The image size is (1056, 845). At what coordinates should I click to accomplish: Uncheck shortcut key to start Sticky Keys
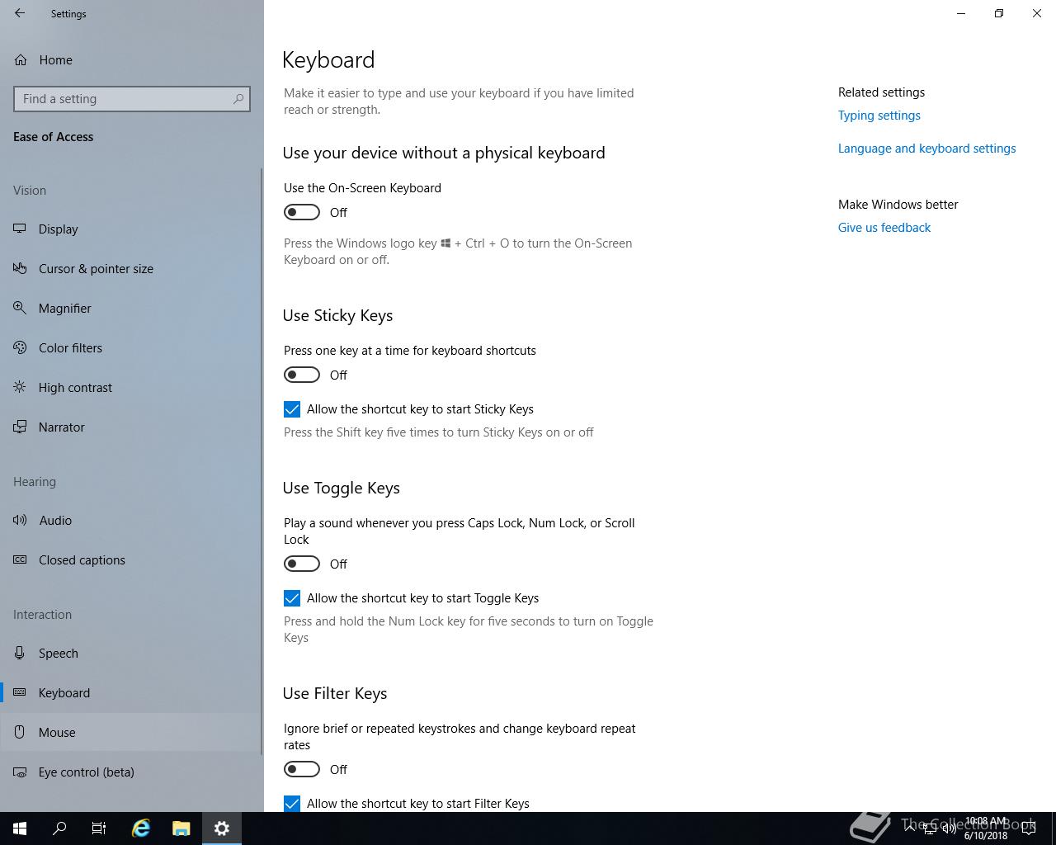coord(292,409)
